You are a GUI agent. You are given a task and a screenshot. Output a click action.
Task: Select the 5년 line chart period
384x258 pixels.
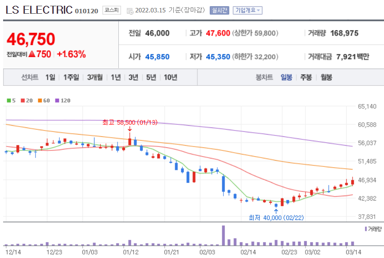pos(151,77)
